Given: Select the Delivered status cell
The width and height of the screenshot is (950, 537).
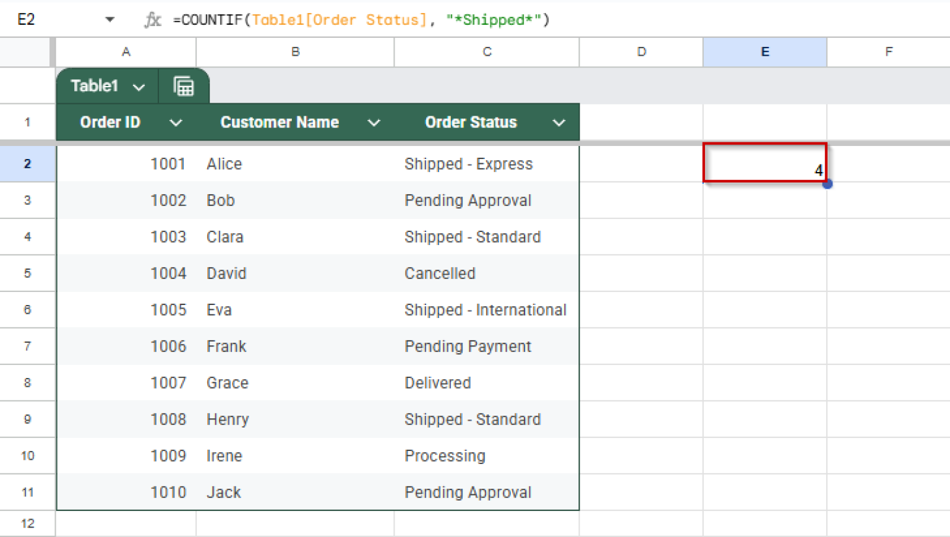Looking at the screenshot, I should [x=487, y=382].
